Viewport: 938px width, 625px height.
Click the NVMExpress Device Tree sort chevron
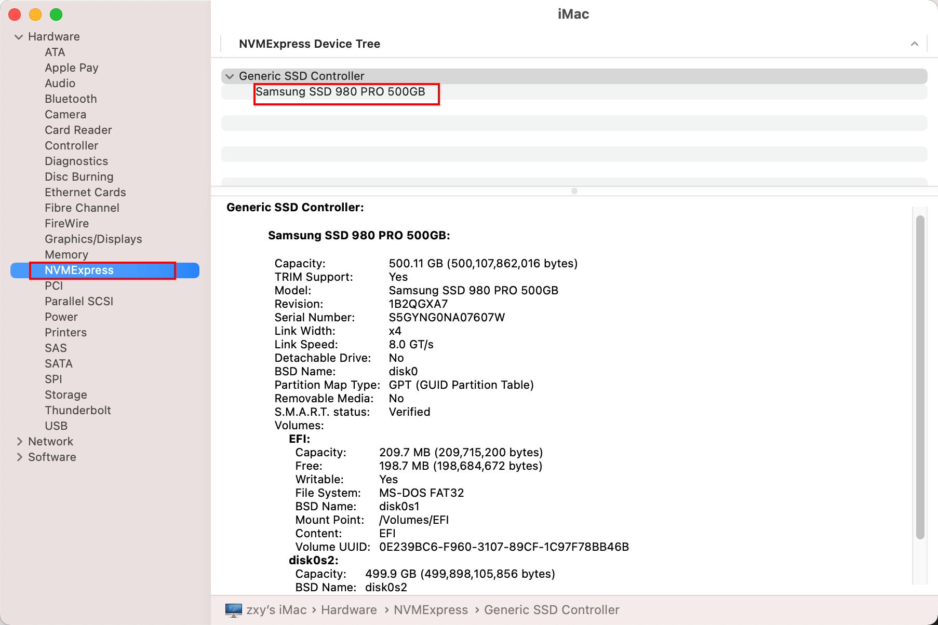[x=915, y=44]
